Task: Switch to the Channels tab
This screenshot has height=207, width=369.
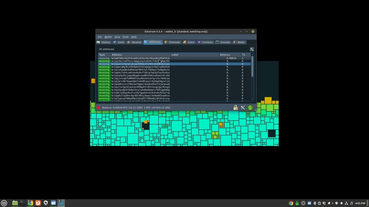Action: pyautogui.click(x=172, y=42)
